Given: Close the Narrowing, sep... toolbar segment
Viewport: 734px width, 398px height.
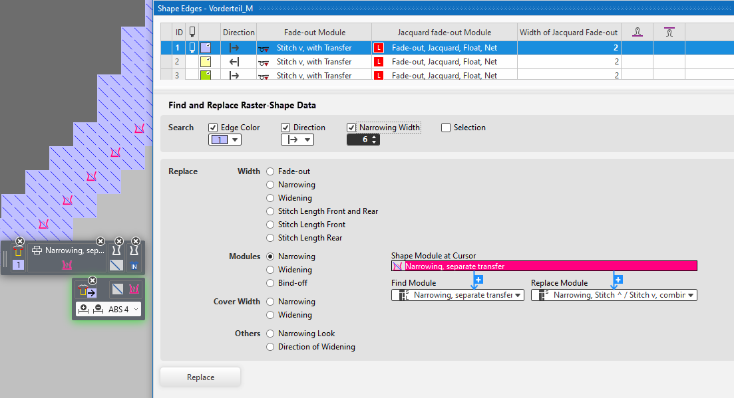Looking at the screenshot, I should (x=100, y=241).
